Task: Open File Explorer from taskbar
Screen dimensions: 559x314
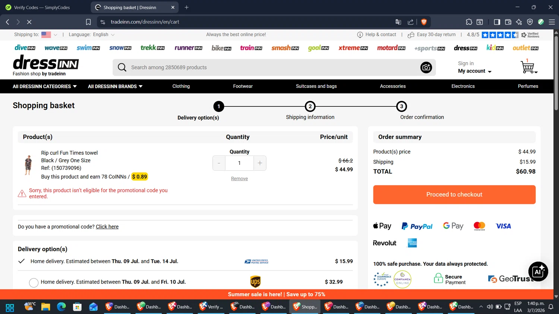Action: 45,307
